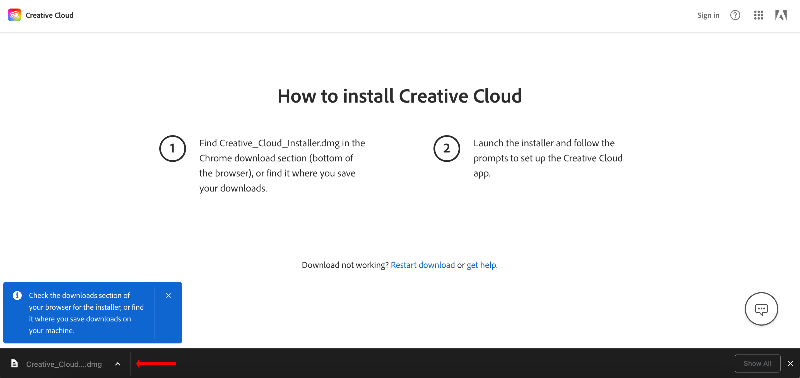Click the downloaded file document icon

pos(14,364)
